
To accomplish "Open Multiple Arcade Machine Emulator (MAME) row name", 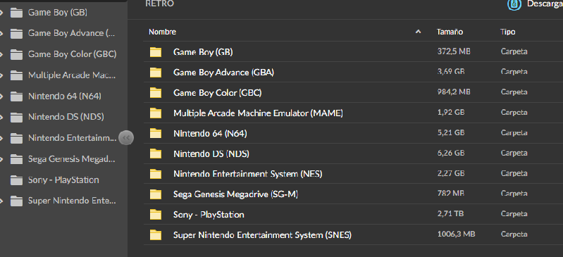I will (258, 113).
